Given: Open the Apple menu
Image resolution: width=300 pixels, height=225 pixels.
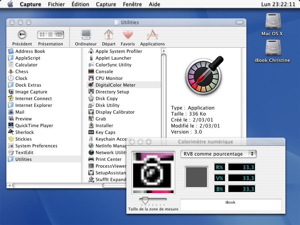Looking at the screenshot, I should point(10,4).
